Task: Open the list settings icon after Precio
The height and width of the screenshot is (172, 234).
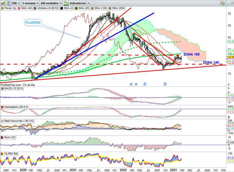Action: (14, 8)
